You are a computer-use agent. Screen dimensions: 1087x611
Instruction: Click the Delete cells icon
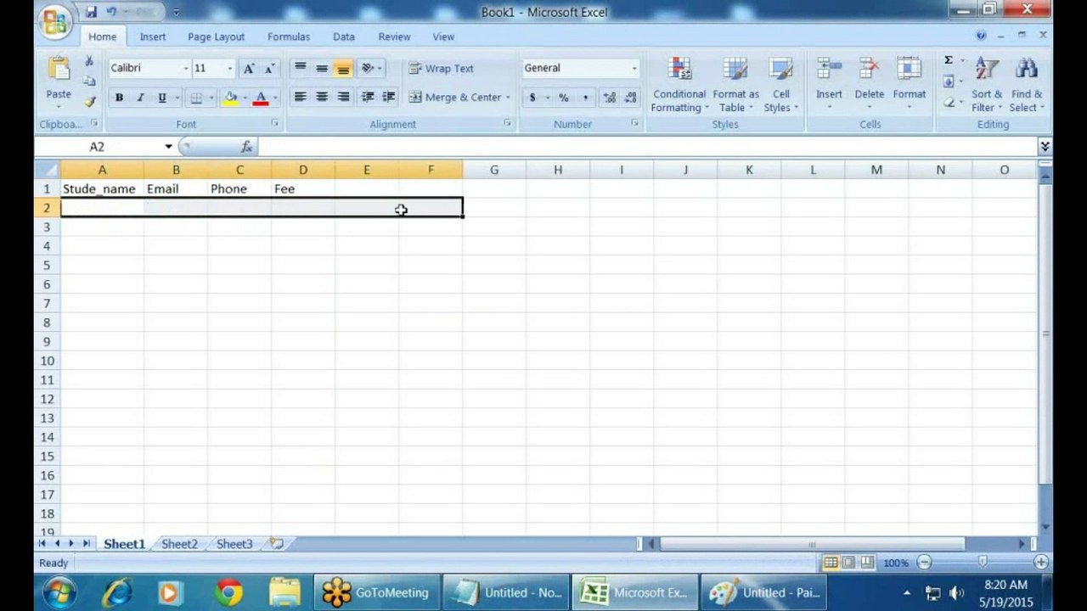[x=869, y=69]
